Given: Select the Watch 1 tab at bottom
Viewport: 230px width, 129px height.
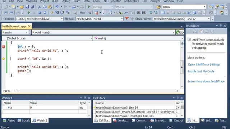Looking at the screenshot, I should 40,120.
